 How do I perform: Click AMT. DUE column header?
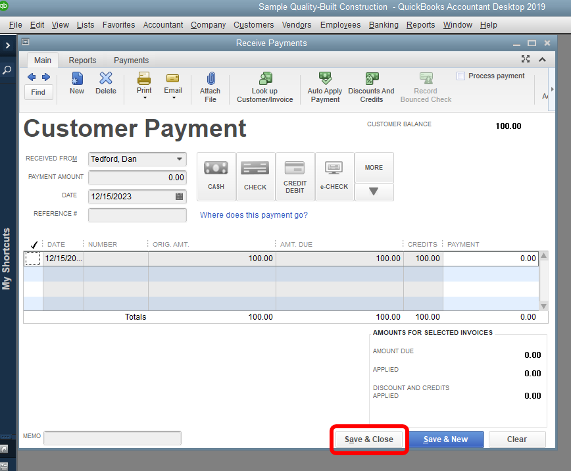tap(296, 245)
